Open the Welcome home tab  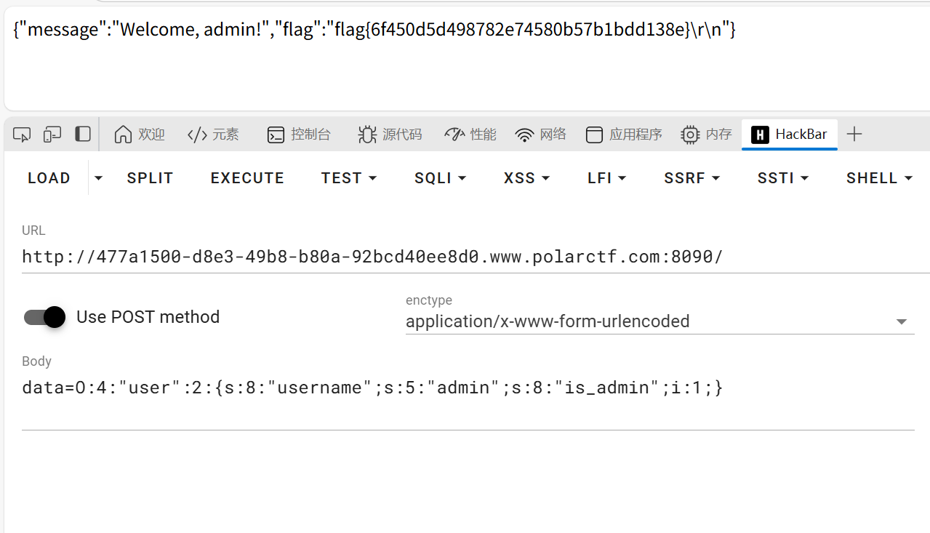tap(140, 135)
